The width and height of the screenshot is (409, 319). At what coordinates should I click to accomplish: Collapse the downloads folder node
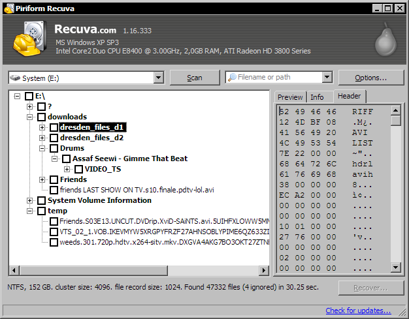click(30, 117)
